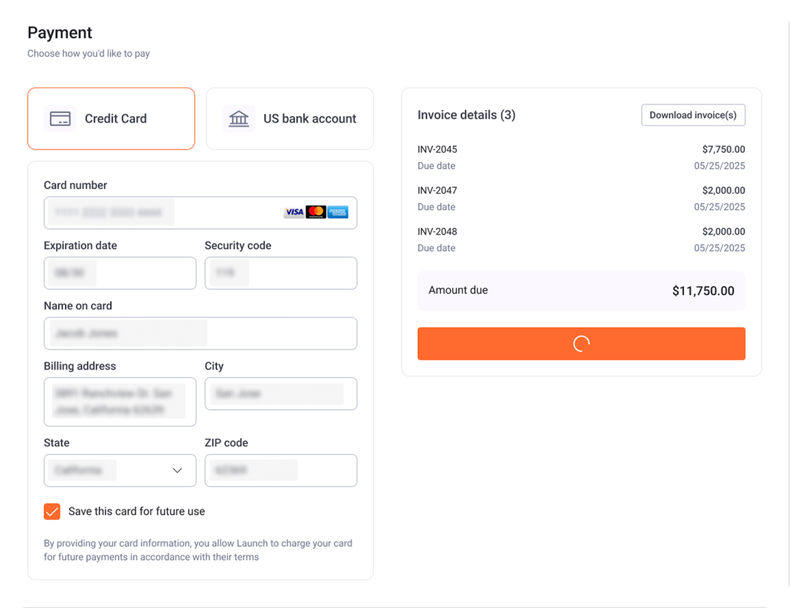Viewport: 790px width, 608px height.
Task: Click the American Express logo
Action: point(338,212)
